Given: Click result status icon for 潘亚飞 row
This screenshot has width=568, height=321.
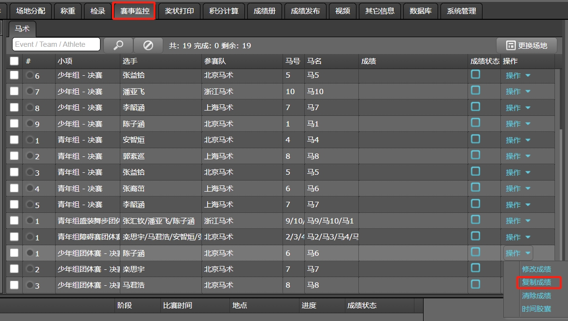Looking at the screenshot, I should 476,90.
